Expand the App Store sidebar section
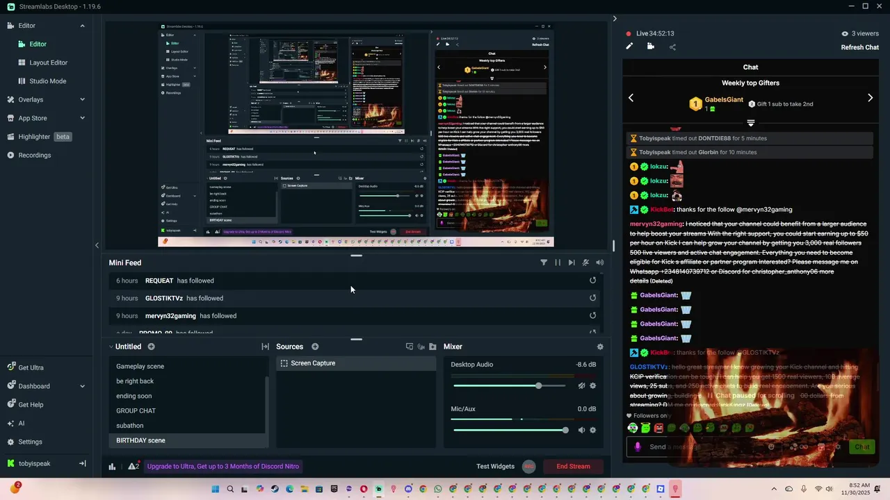This screenshot has width=890, height=500. click(x=82, y=118)
